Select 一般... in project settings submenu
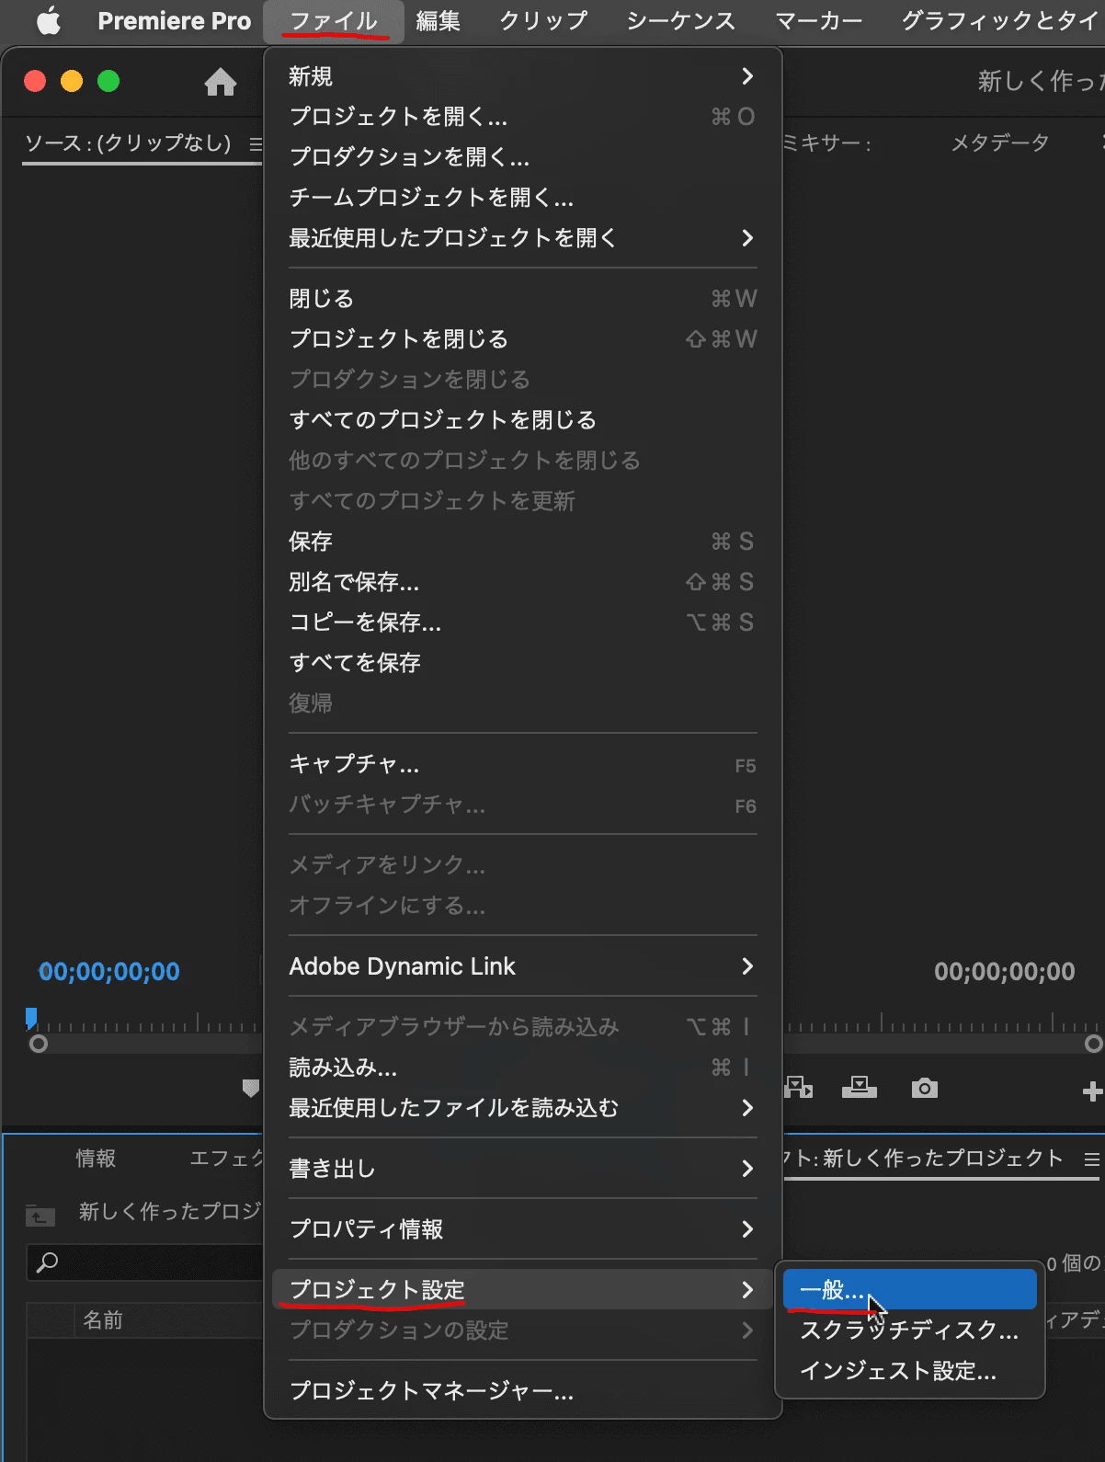Screen dimensions: 1105x1462 coord(910,1290)
